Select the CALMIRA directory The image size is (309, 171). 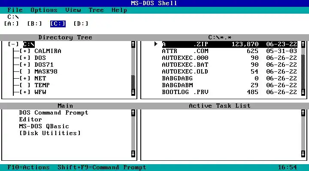click(48, 51)
